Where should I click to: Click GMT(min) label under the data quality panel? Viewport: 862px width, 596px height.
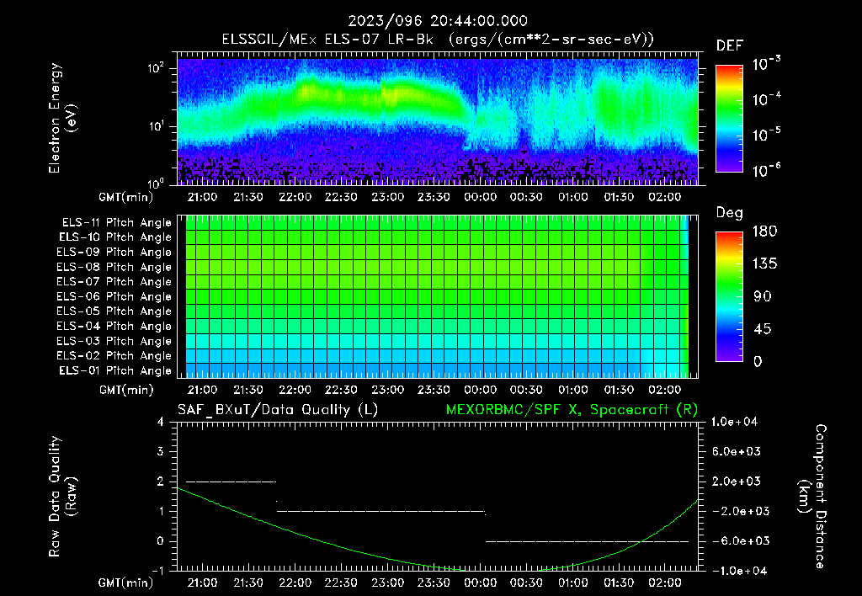(x=126, y=583)
